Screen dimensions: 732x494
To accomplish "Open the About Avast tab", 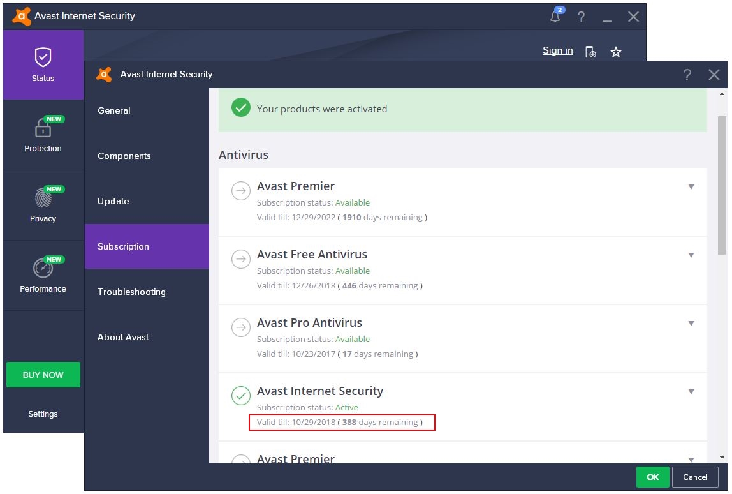I will tap(147, 338).
